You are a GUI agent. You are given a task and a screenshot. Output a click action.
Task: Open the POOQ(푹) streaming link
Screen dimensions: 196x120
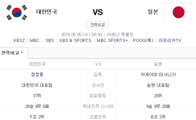point(143,40)
